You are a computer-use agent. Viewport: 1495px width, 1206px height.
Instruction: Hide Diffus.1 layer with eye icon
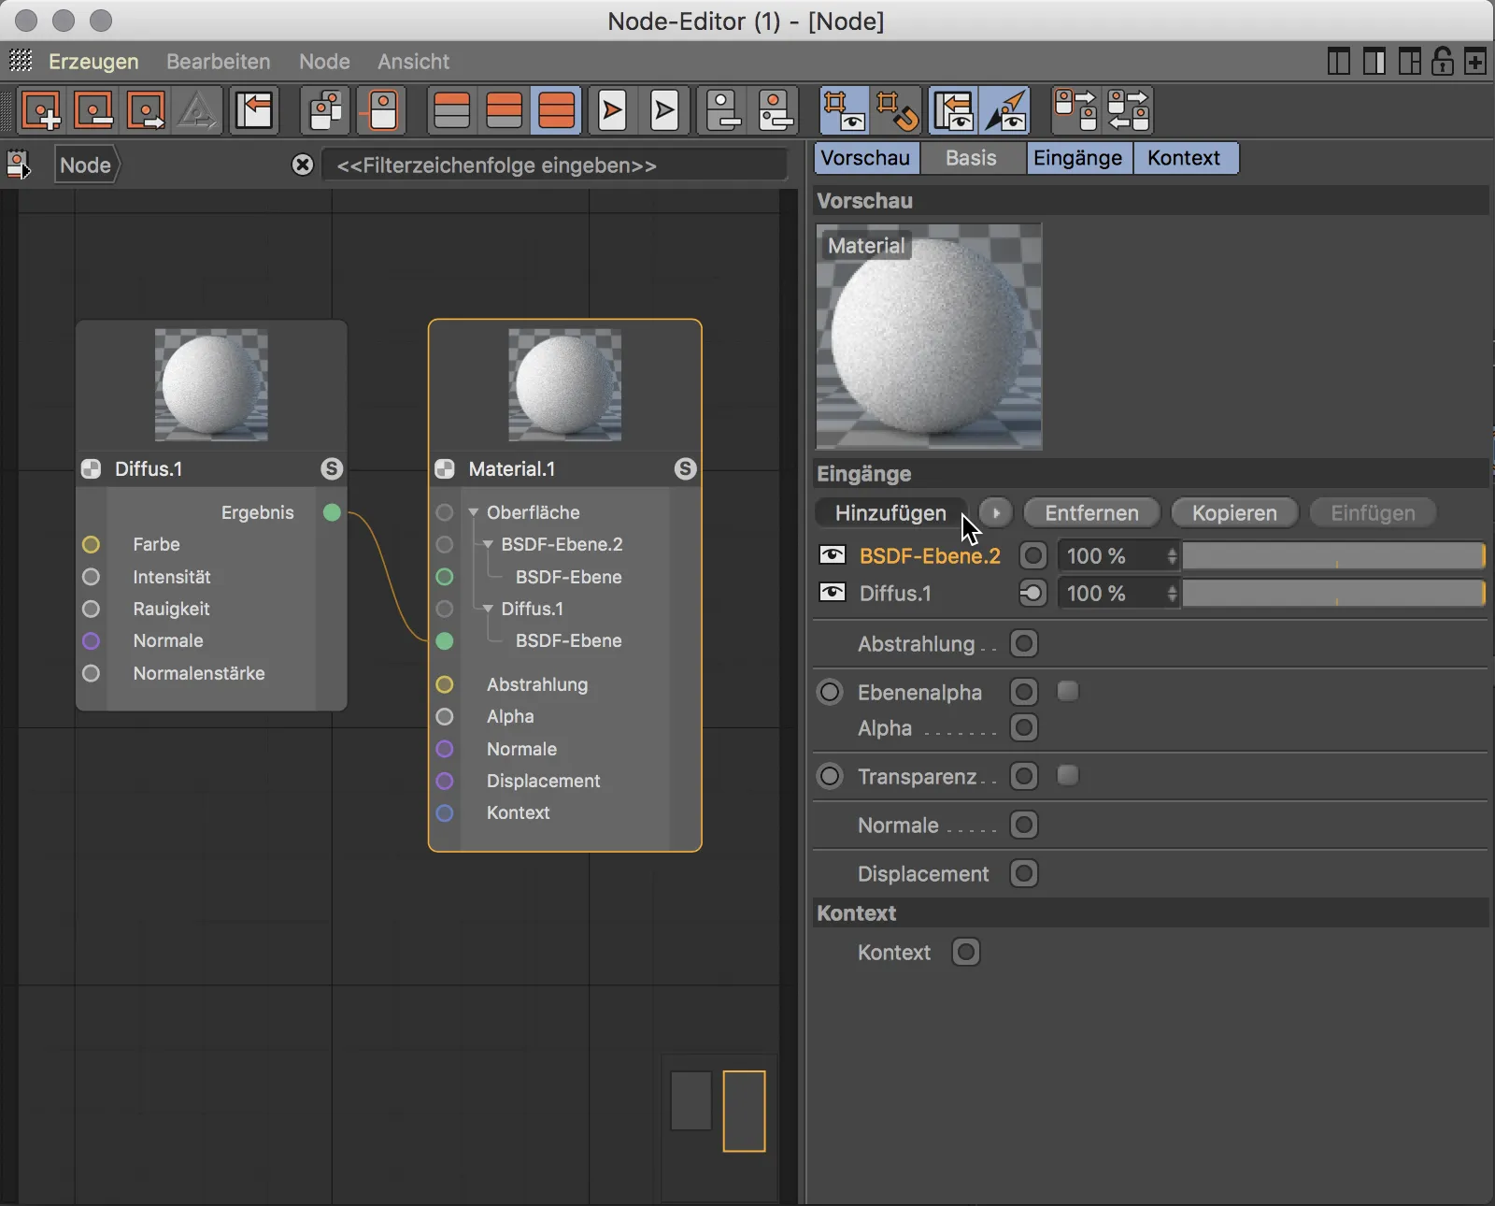(x=832, y=593)
